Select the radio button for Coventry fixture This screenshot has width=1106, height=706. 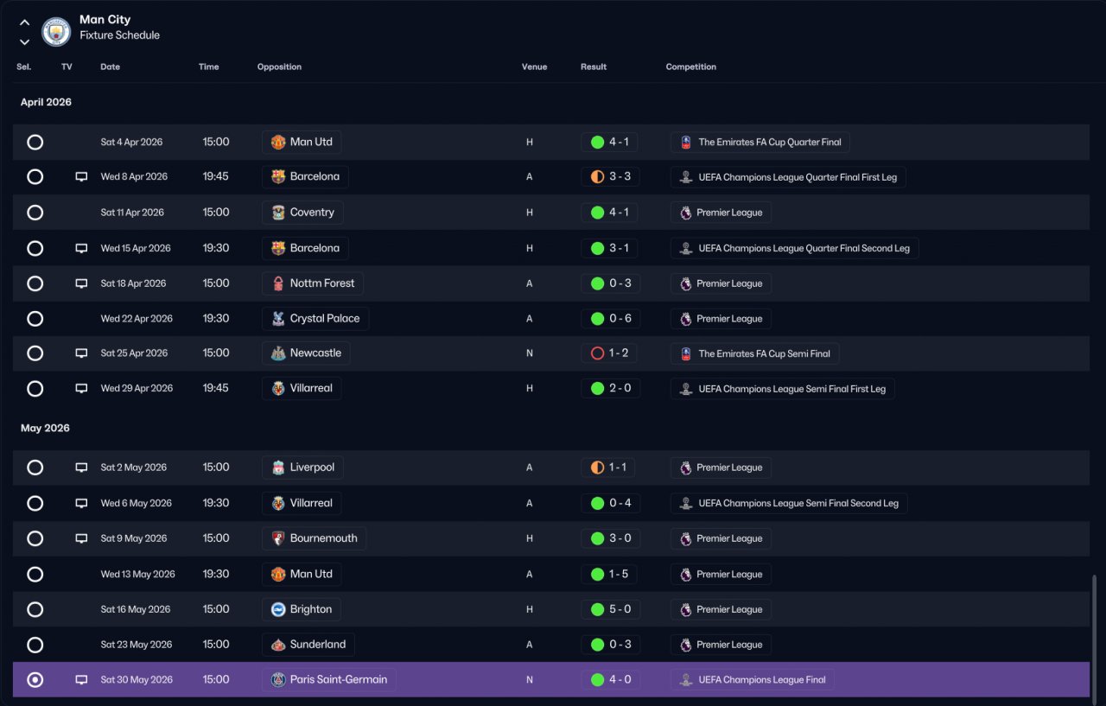35,212
